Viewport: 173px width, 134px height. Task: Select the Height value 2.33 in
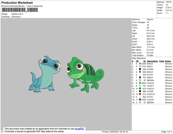tap(169, 8)
